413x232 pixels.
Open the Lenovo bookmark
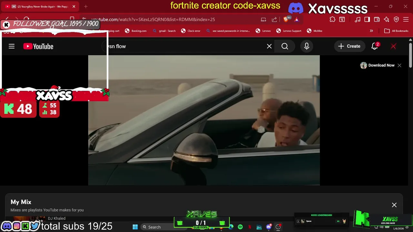tap(263, 31)
